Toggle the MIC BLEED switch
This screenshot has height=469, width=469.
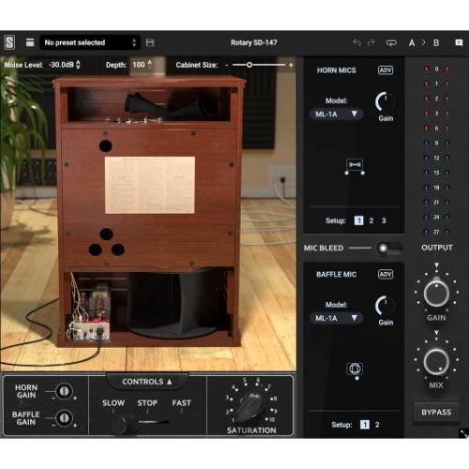click(389, 249)
